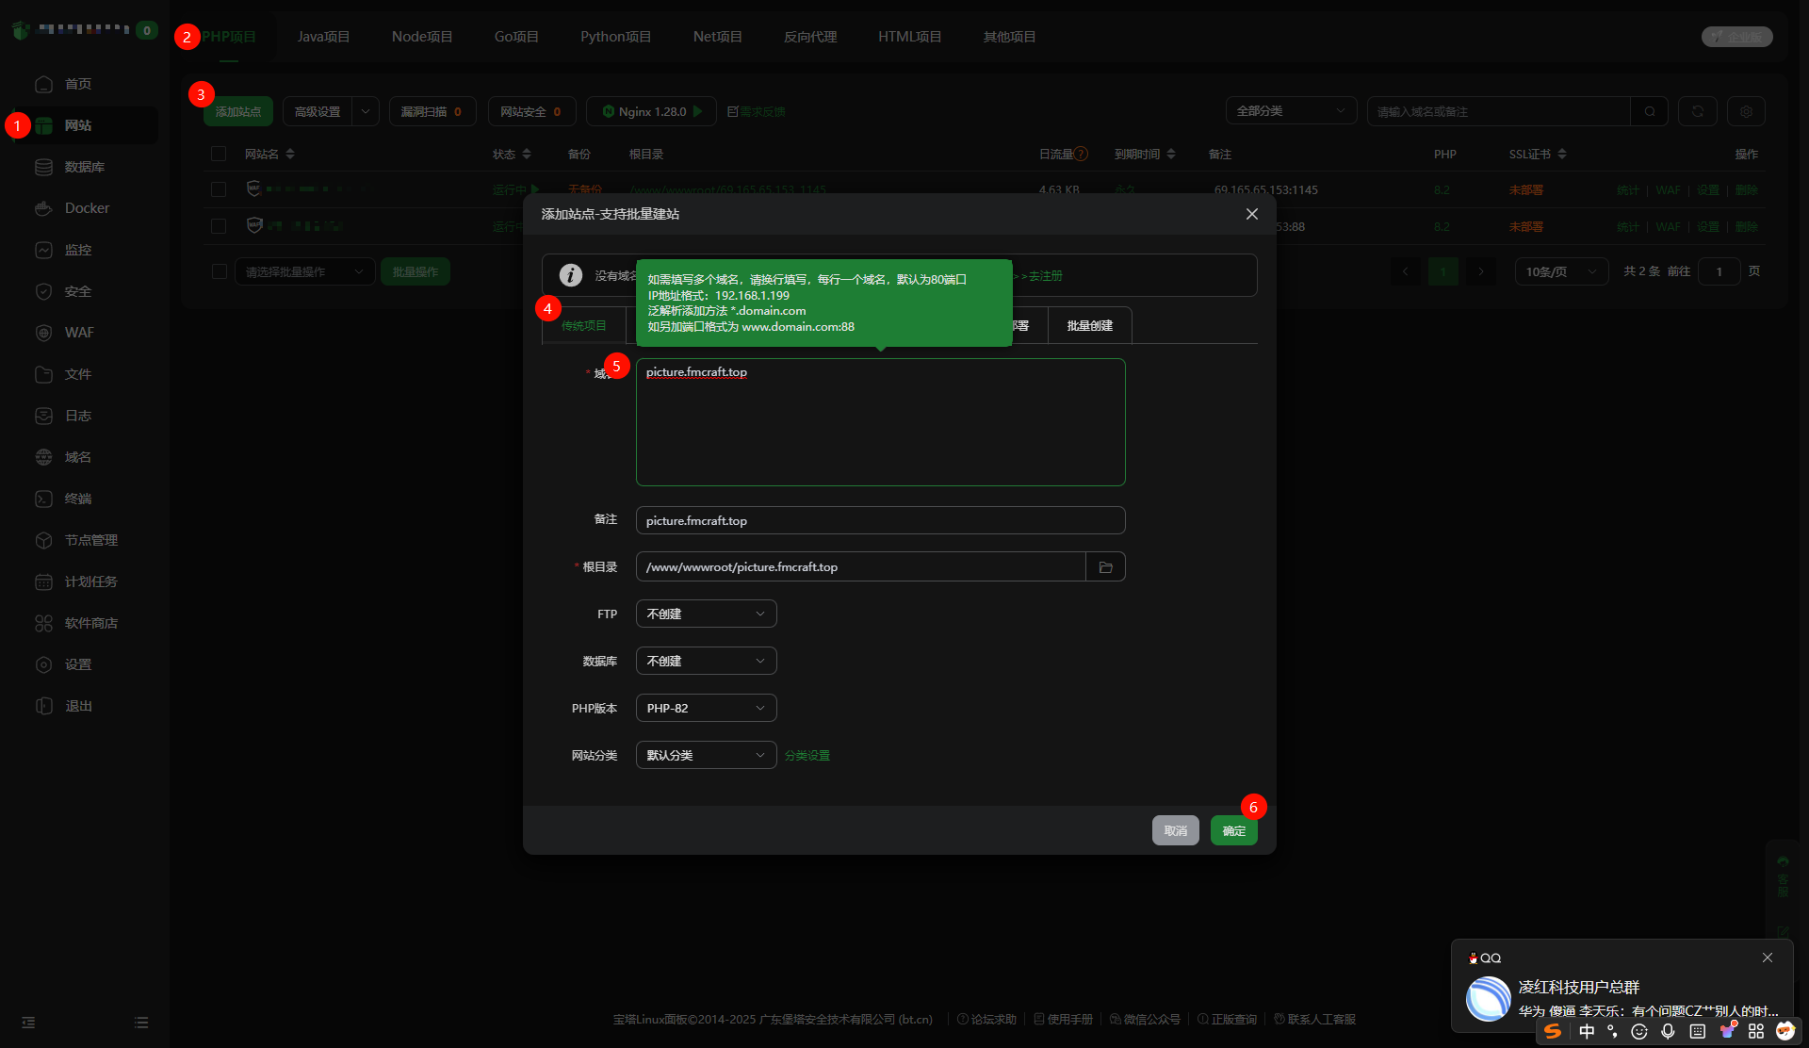The image size is (1809, 1048).
Task: Expand the FTP 不创建 dropdown
Action: [x=706, y=614]
